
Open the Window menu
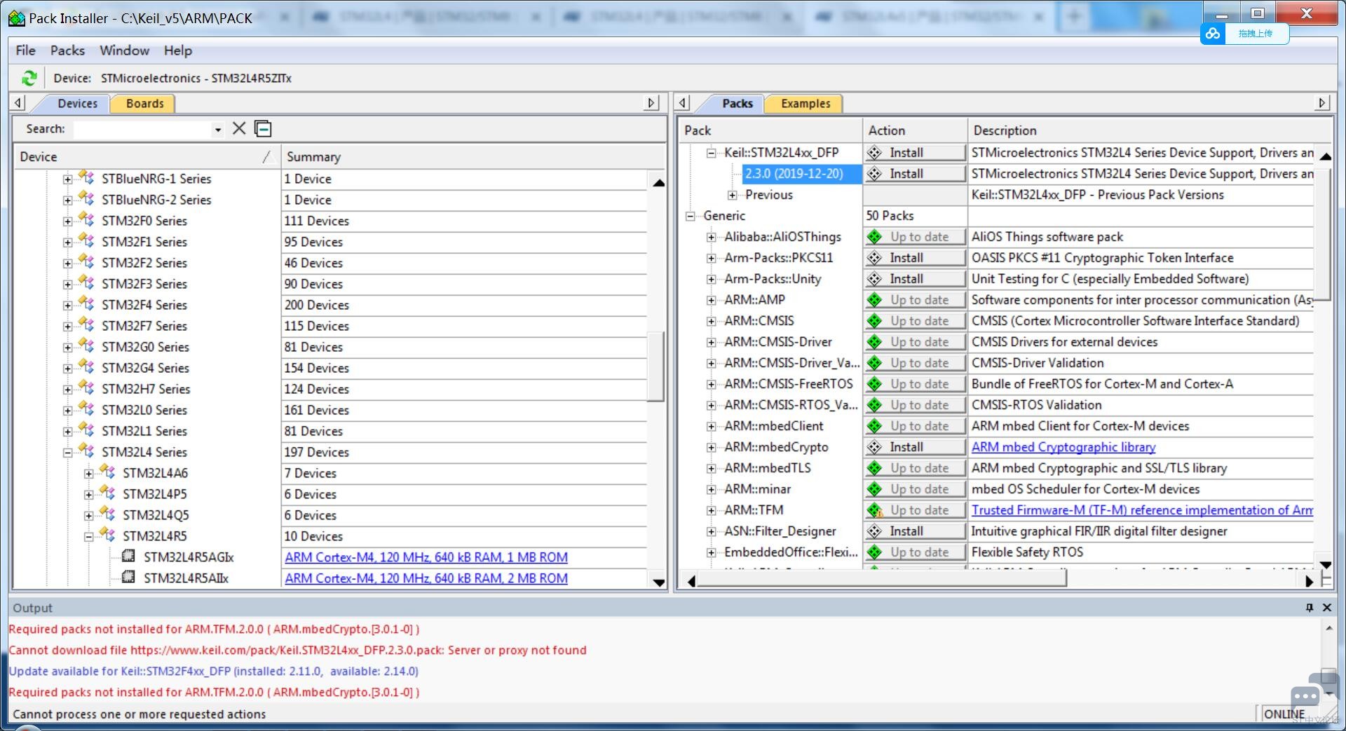click(x=124, y=50)
